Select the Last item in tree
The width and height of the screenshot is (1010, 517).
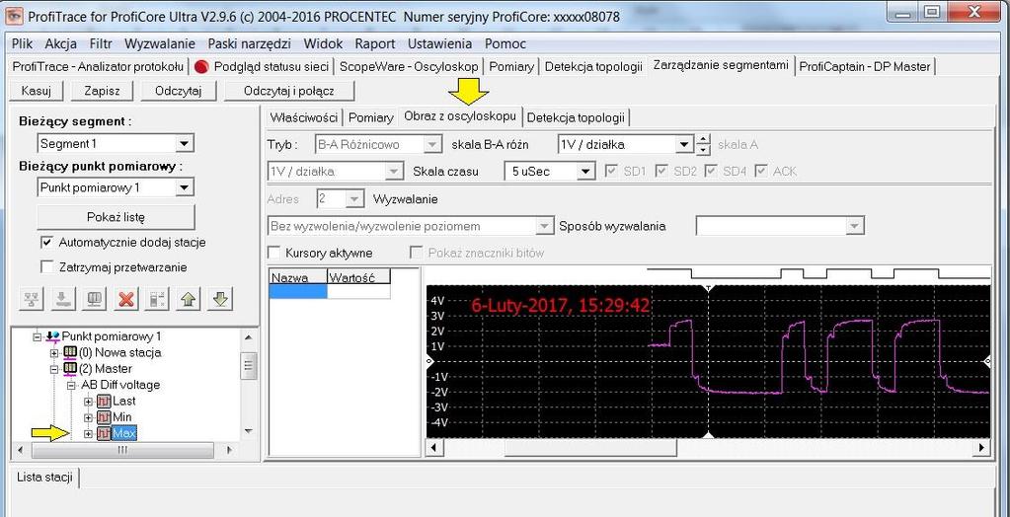[124, 402]
